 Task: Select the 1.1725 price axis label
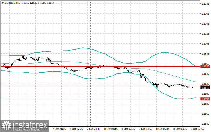click(205, 33)
